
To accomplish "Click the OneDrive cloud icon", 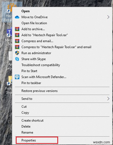I will [17, 17].
